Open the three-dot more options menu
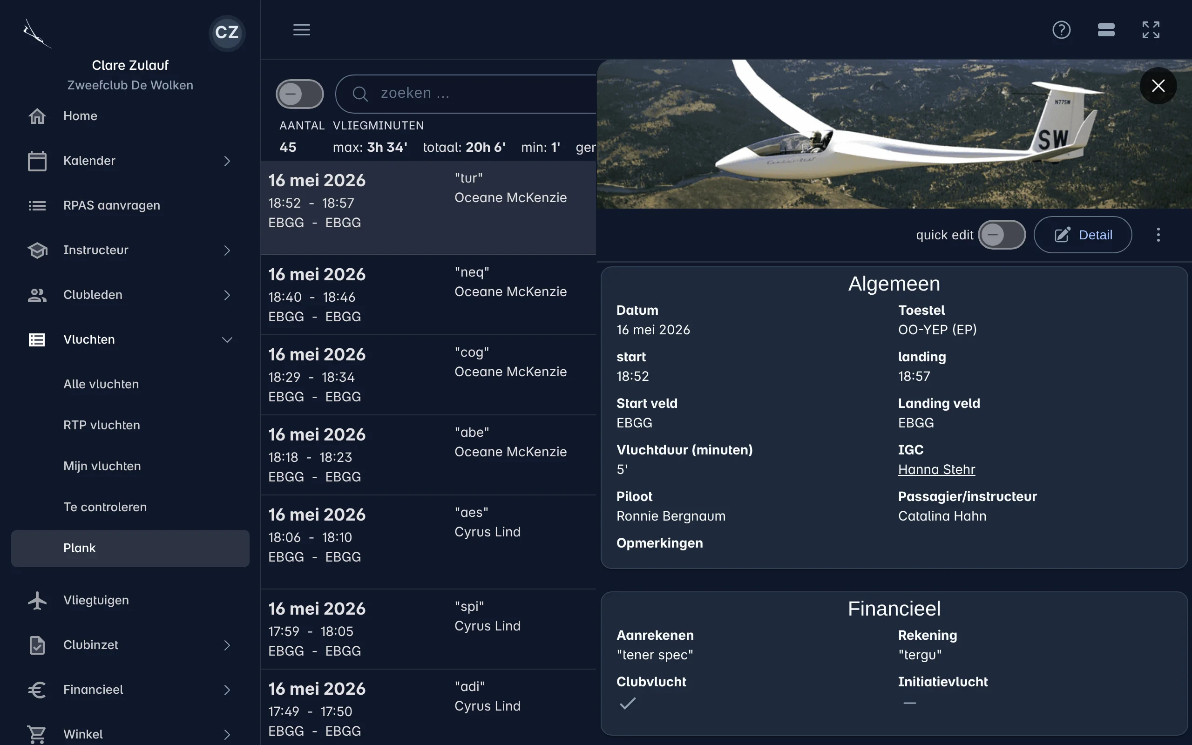Image resolution: width=1192 pixels, height=745 pixels. point(1158,235)
